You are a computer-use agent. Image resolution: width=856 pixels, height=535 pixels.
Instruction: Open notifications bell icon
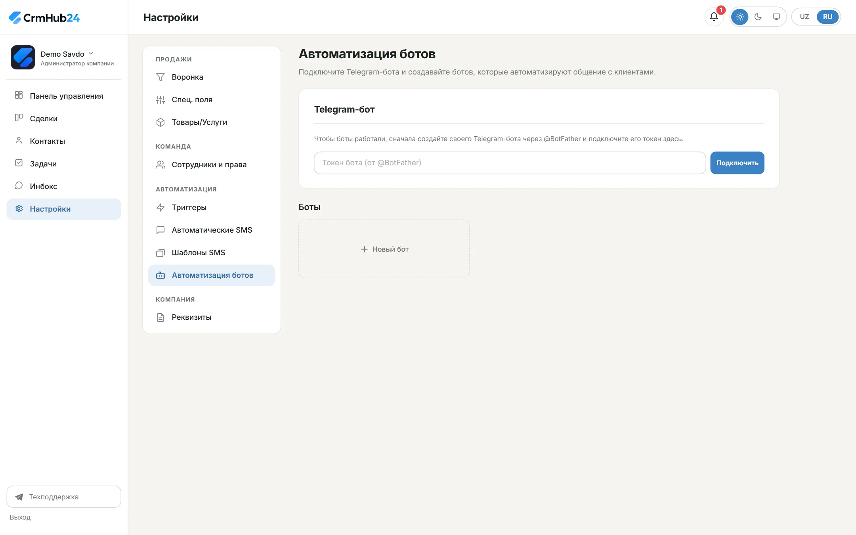tap(714, 17)
